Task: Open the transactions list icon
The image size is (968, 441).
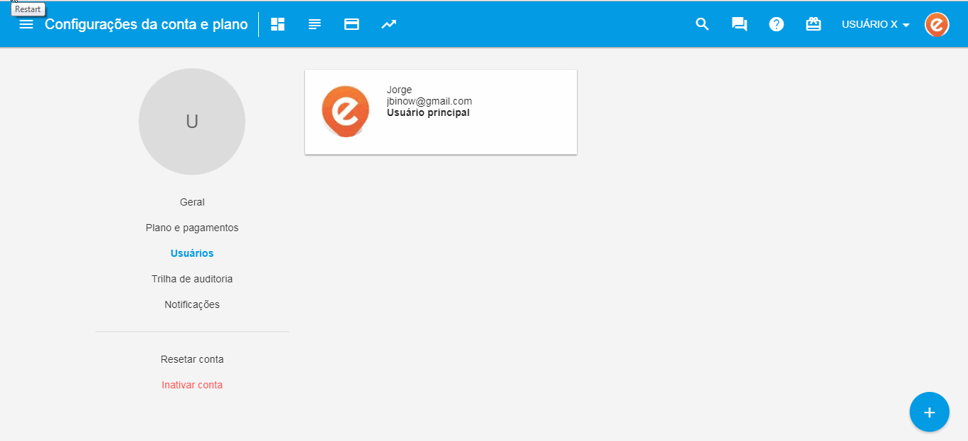Action: (x=314, y=24)
